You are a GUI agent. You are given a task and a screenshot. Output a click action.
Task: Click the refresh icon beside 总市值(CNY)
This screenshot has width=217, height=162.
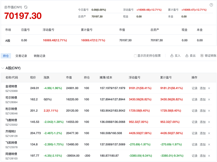[26, 7]
